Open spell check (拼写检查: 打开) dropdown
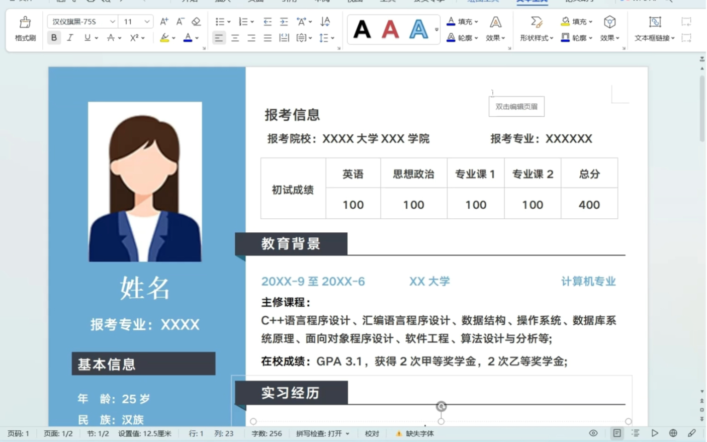 pyautogui.click(x=323, y=433)
